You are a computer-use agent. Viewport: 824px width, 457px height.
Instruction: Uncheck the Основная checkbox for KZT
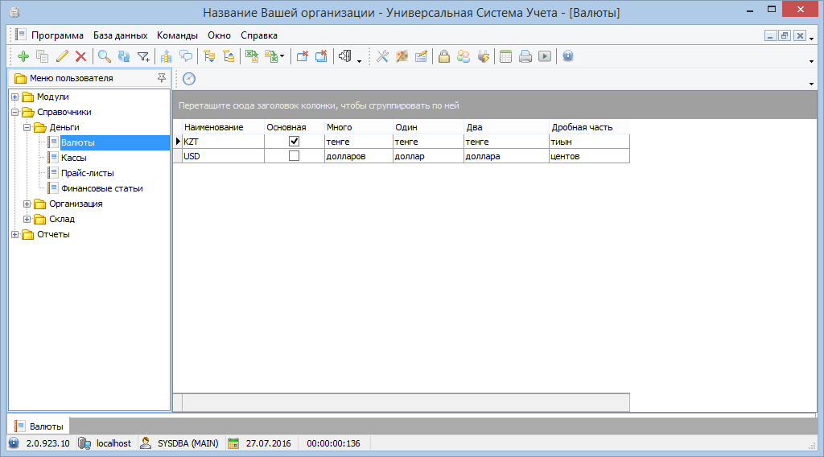[294, 142]
